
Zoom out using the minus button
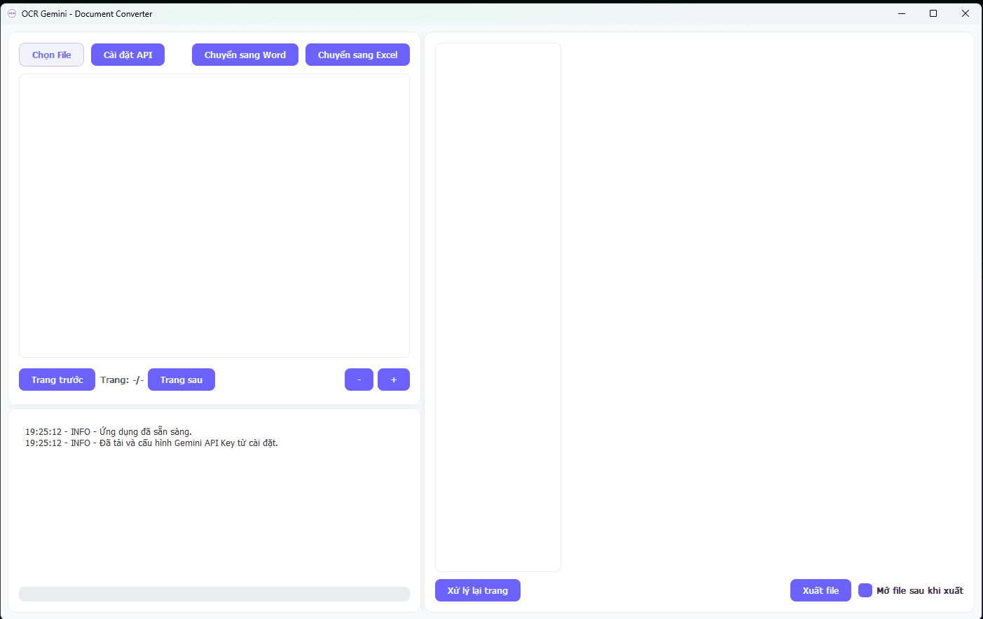click(x=359, y=380)
